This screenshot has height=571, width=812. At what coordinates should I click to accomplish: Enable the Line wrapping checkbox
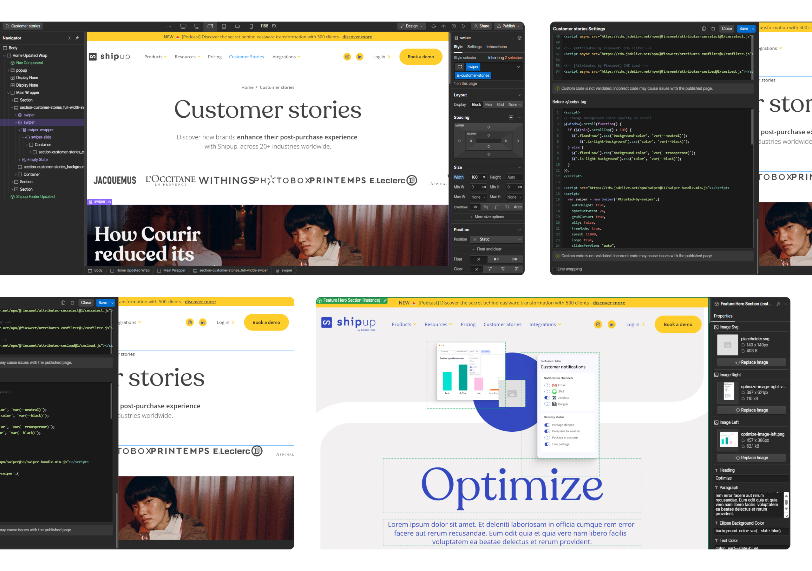(554, 269)
